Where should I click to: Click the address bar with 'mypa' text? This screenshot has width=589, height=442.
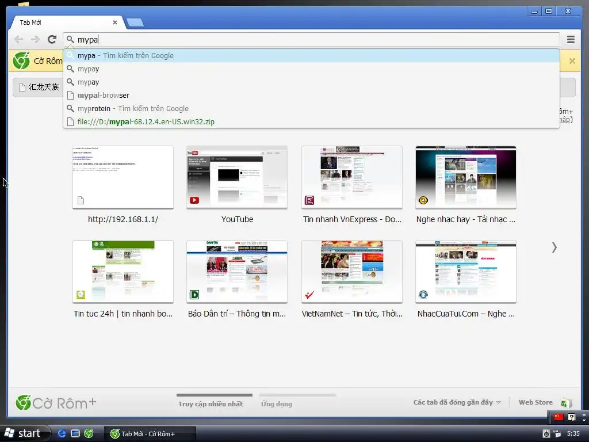pos(311,40)
